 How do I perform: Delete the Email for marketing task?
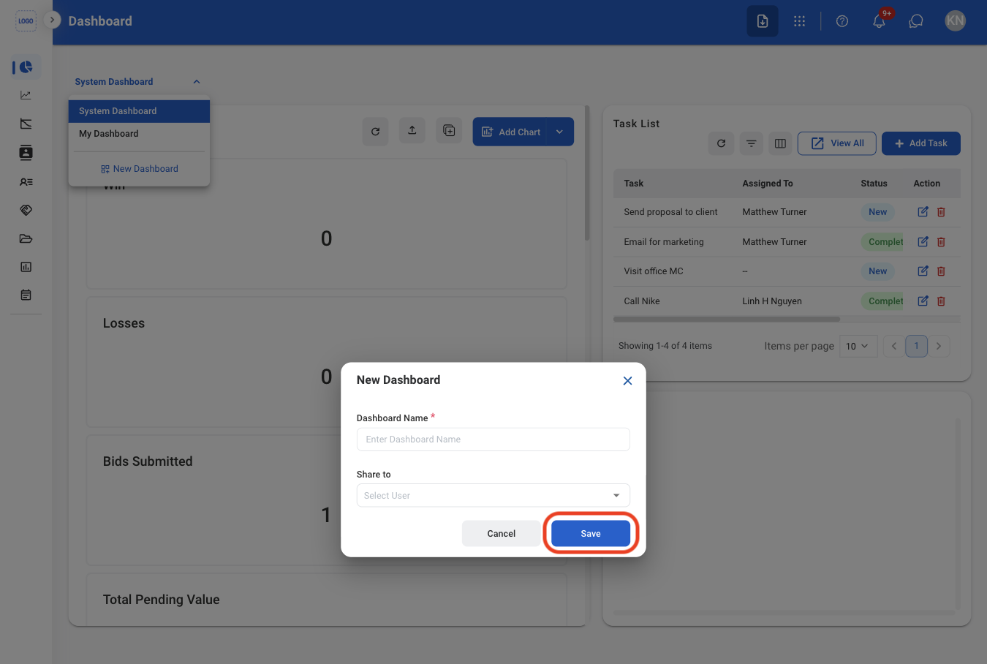[x=942, y=242]
